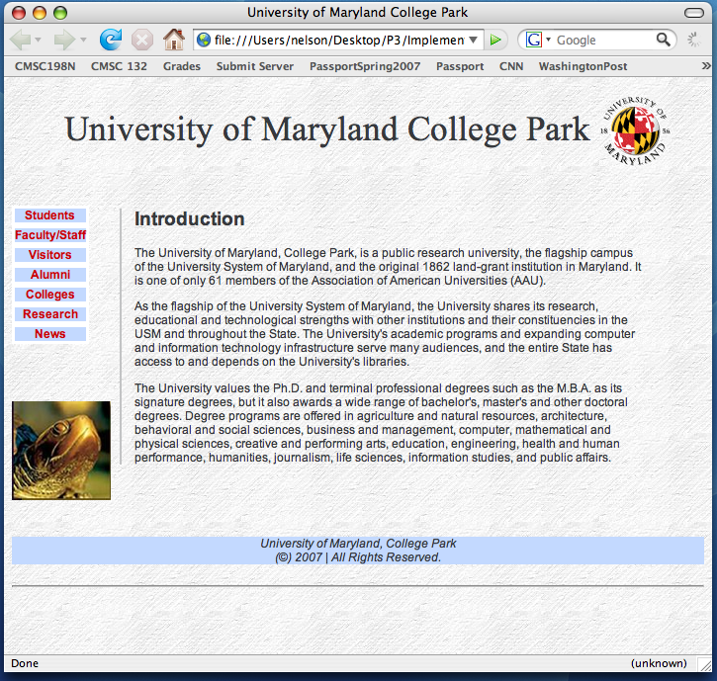Open the CMSC 132 bookmark
This screenshot has height=681, width=717.
click(x=119, y=66)
